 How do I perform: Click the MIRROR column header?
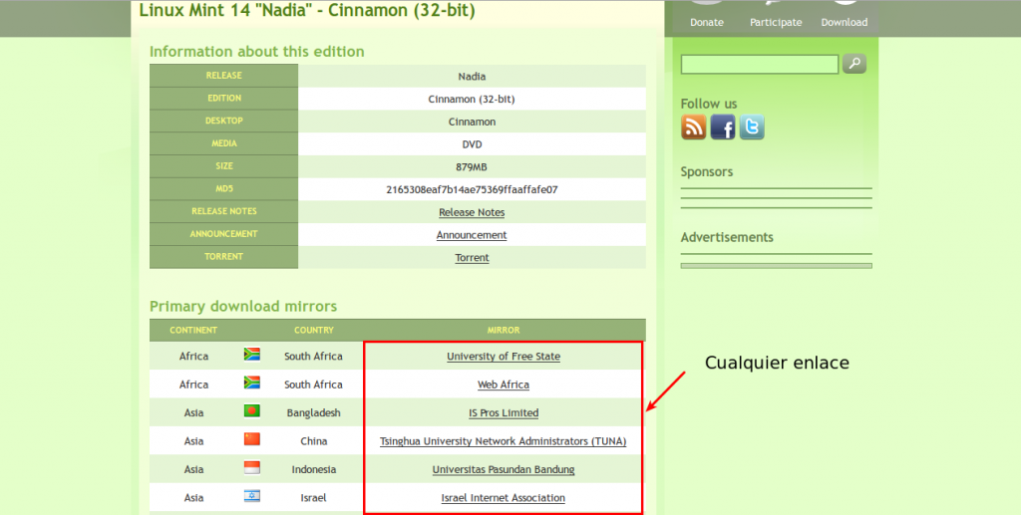click(x=504, y=331)
